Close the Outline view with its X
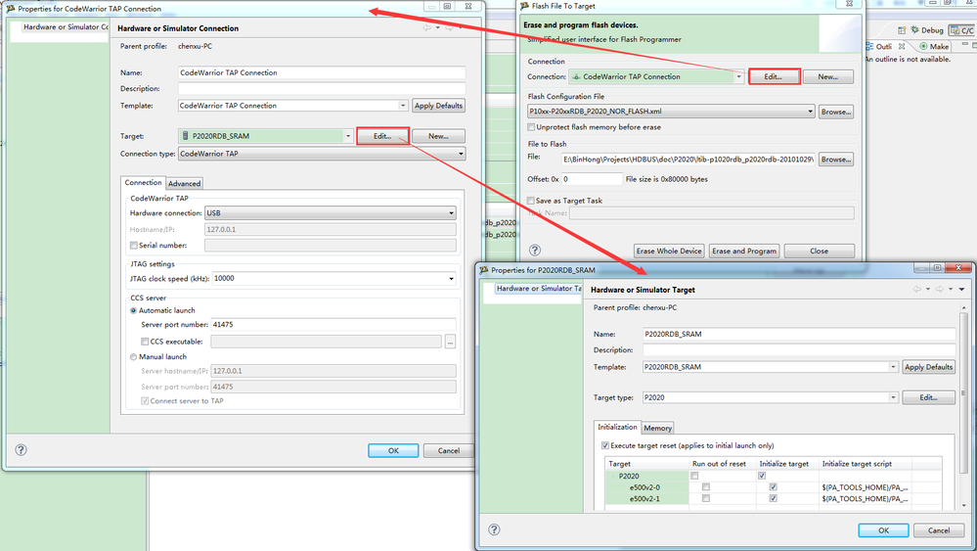Screen dimensions: 977x551 (x=901, y=46)
